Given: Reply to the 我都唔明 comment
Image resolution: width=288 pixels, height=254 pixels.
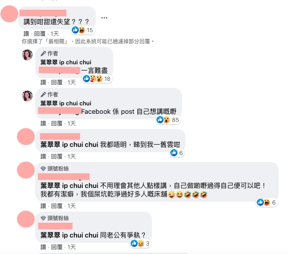Looking at the screenshot, I should pyautogui.click(x=57, y=156).
